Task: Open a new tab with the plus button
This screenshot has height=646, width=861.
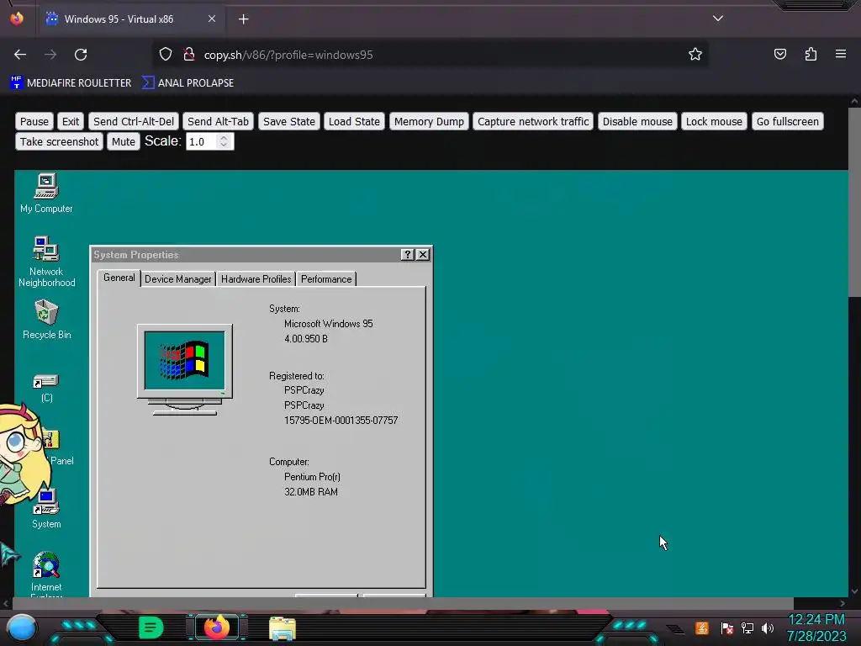Action: [x=243, y=19]
